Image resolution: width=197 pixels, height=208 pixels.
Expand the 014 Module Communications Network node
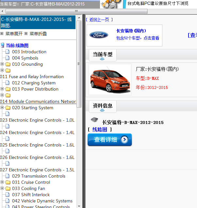click(2, 95)
